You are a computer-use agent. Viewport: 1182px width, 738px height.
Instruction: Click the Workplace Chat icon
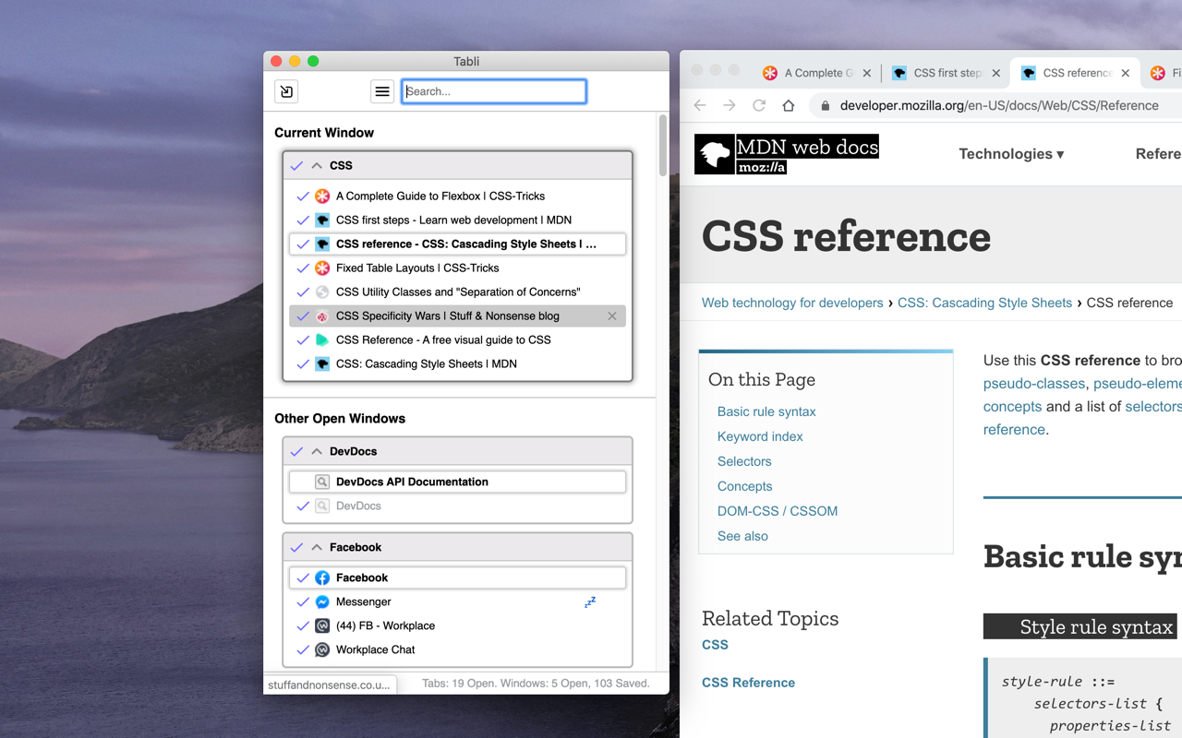coord(321,649)
